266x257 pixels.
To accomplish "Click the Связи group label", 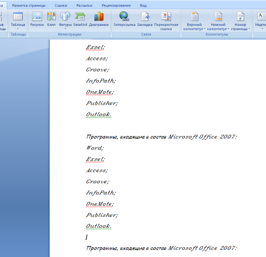I will (146, 34).
